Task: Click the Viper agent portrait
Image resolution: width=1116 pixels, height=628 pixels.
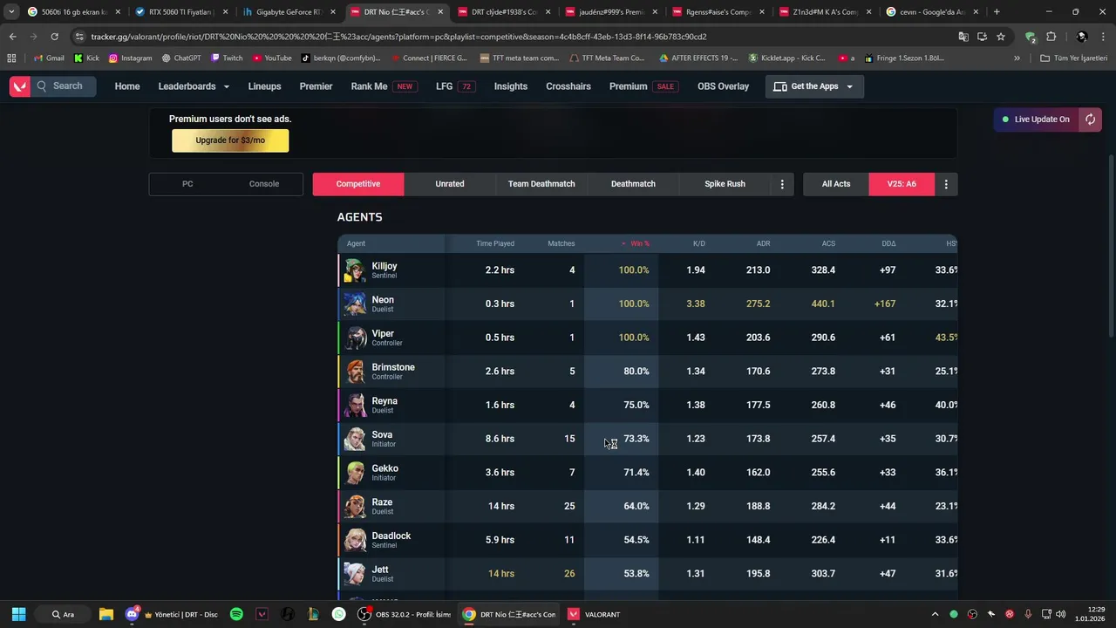Action: pos(355,338)
